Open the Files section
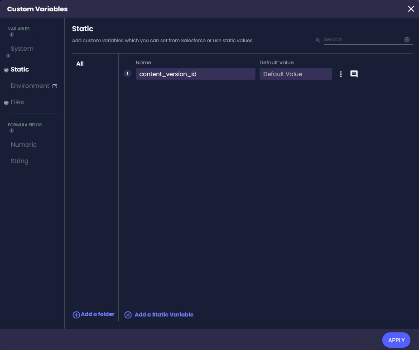Image resolution: width=419 pixels, height=350 pixels. click(x=17, y=102)
